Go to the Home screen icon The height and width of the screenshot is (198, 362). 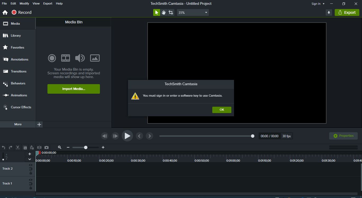[5, 12]
